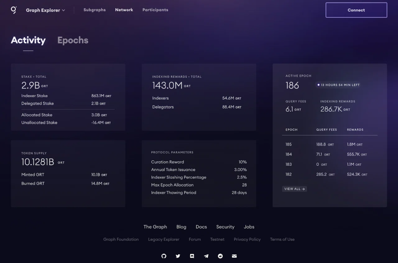Click the Connect button
This screenshot has width=398, height=263.
356,10
